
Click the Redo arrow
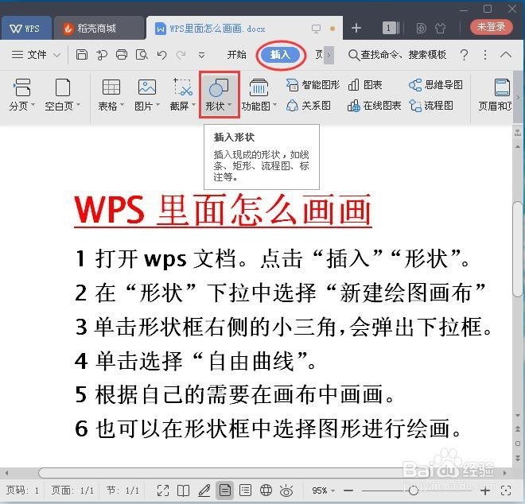pos(181,55)
